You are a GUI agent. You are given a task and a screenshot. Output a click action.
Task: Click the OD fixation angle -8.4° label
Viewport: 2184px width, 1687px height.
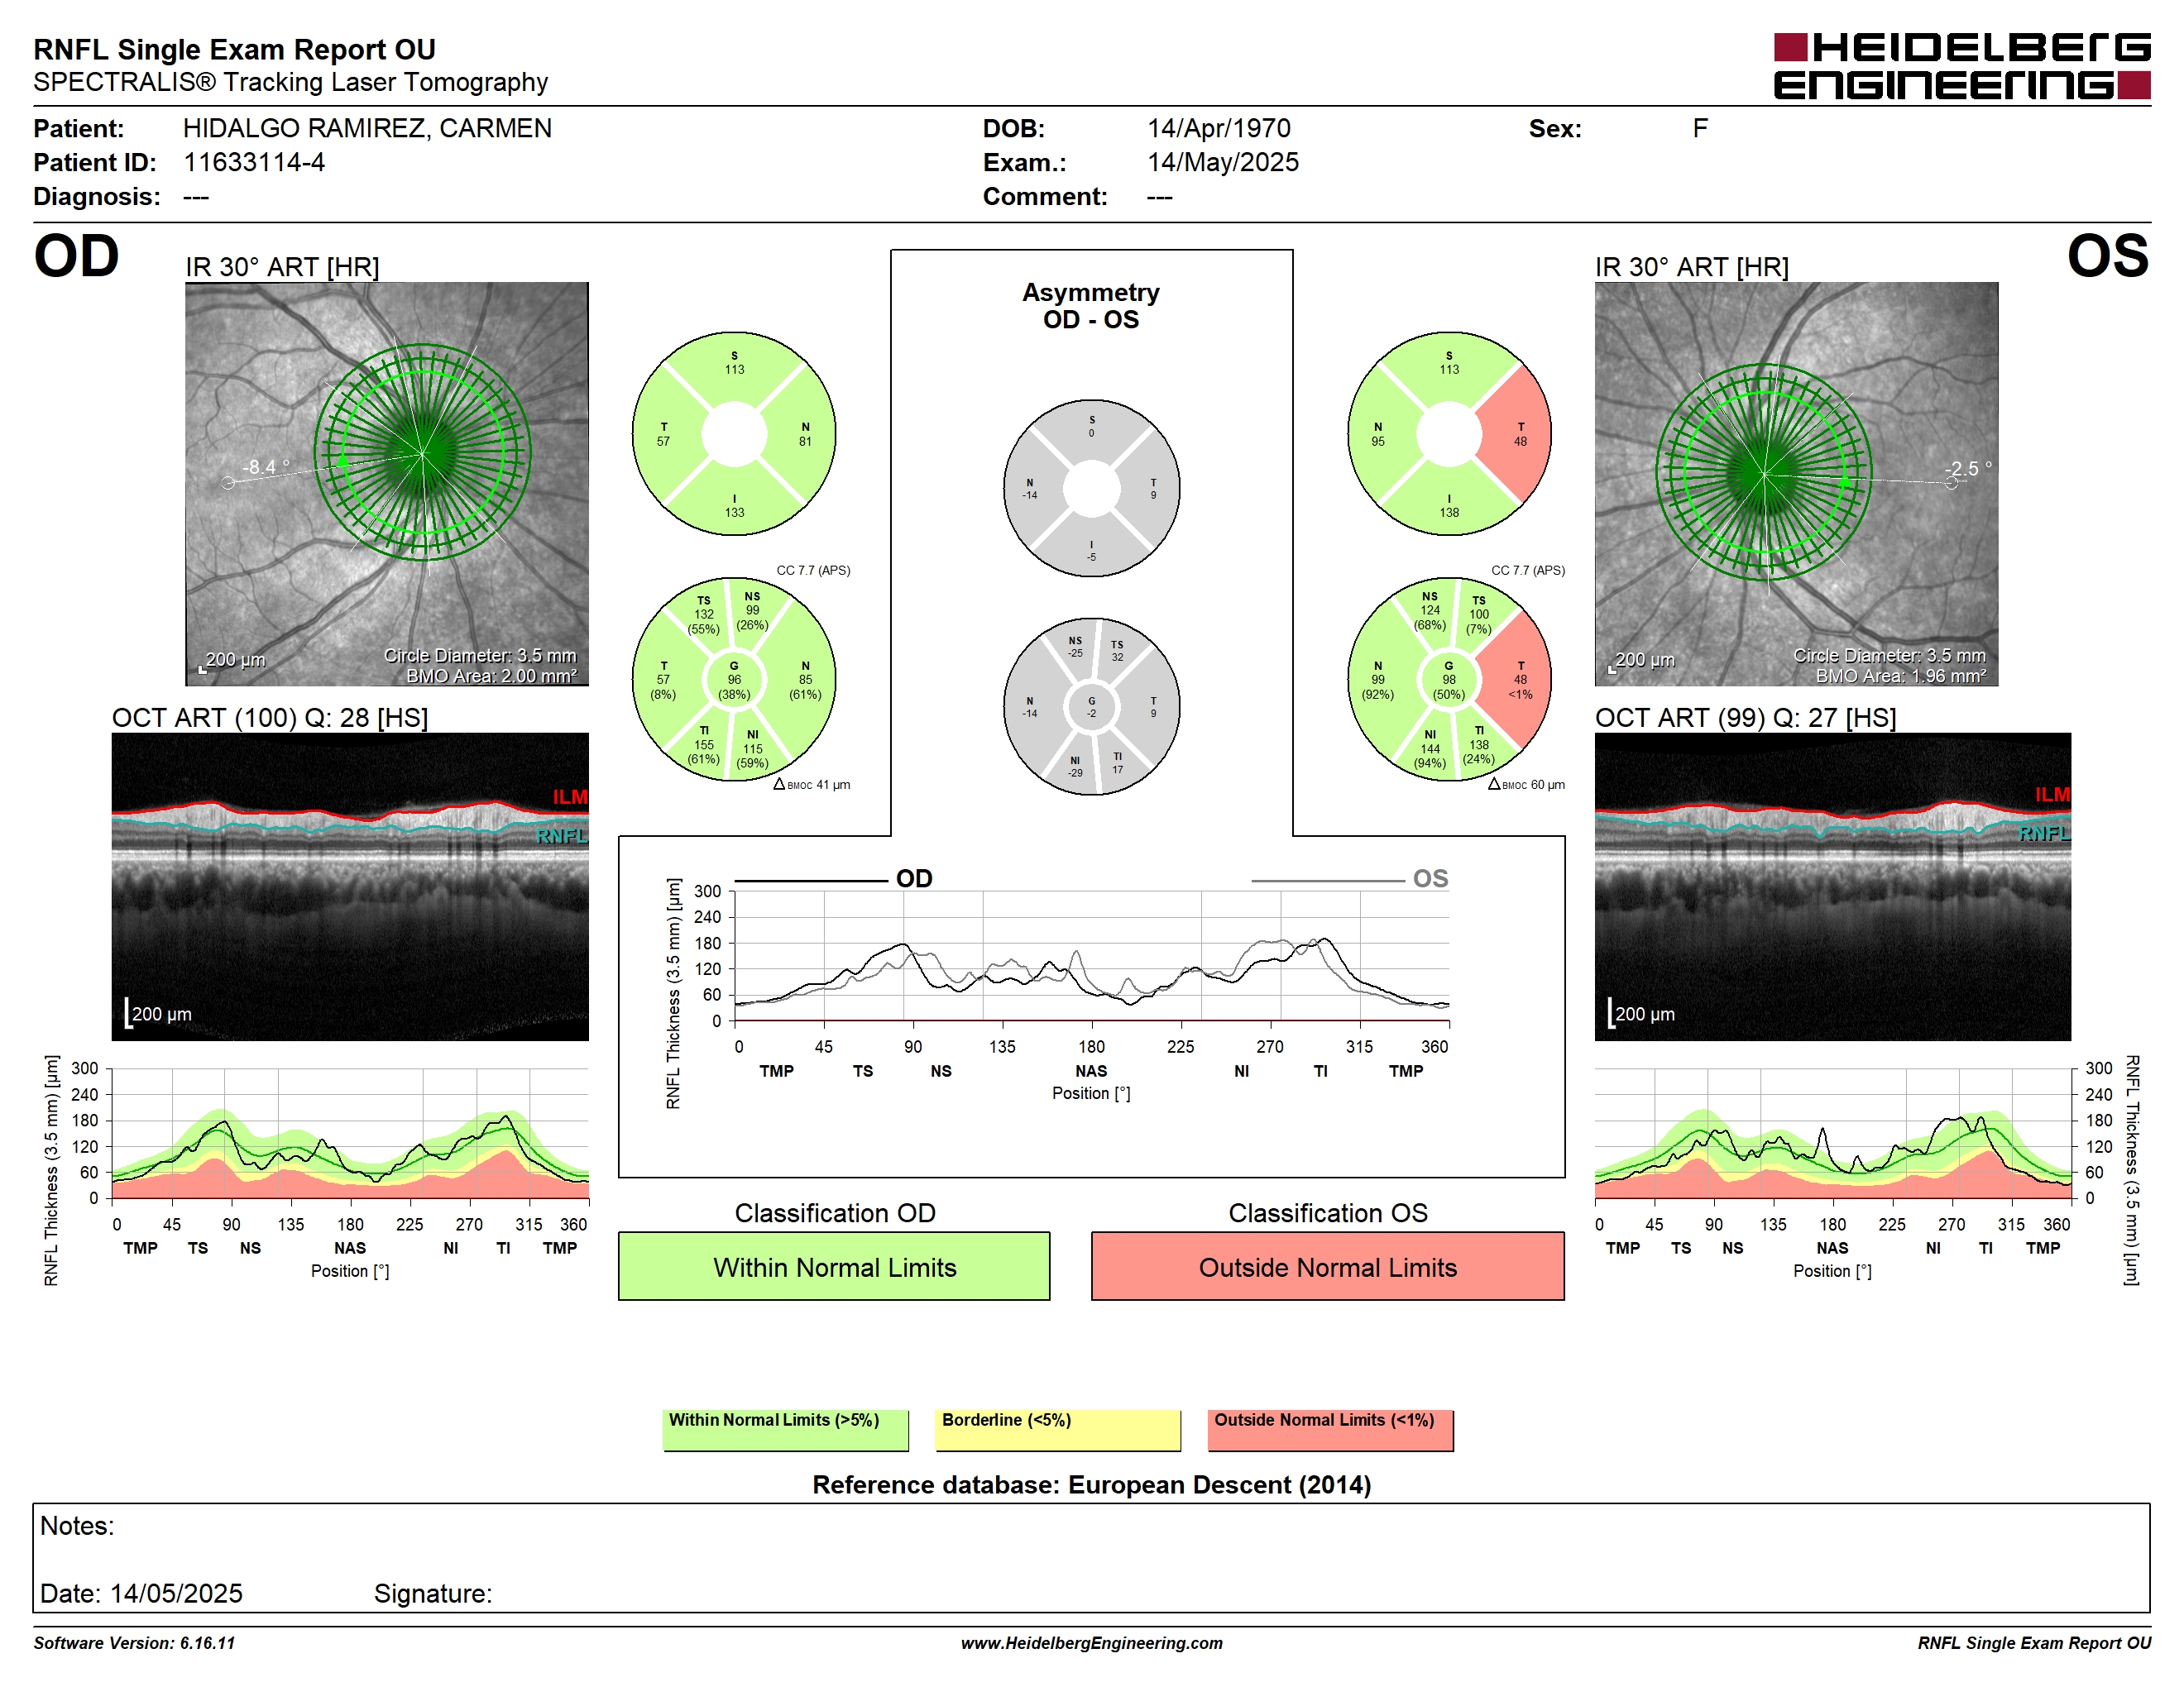[266, 466]
